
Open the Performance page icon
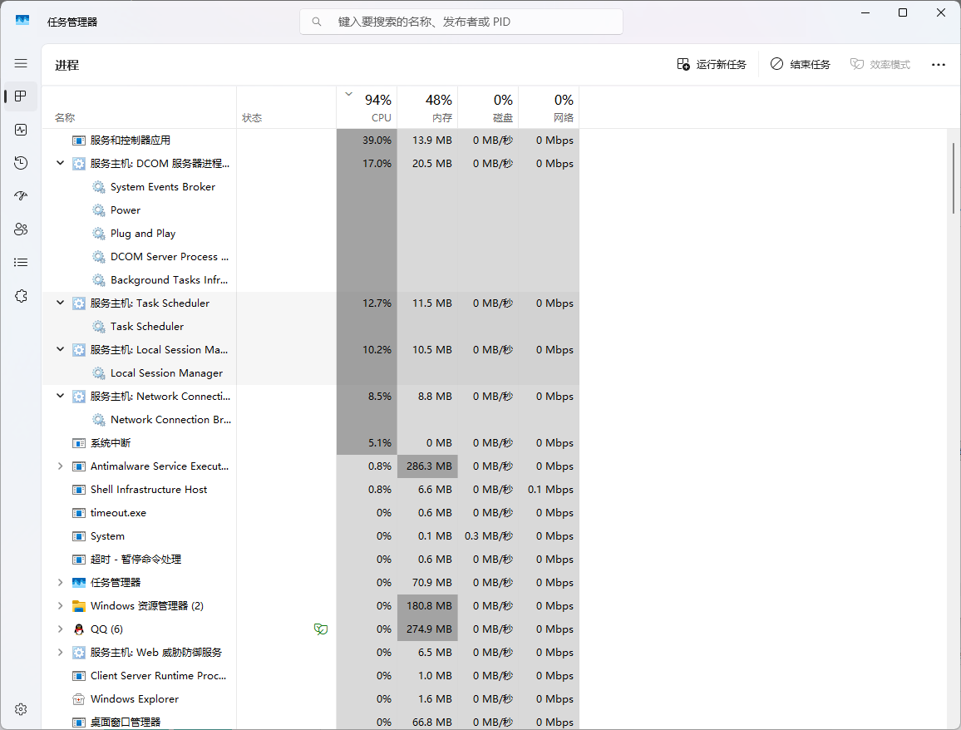coord(21,130)
